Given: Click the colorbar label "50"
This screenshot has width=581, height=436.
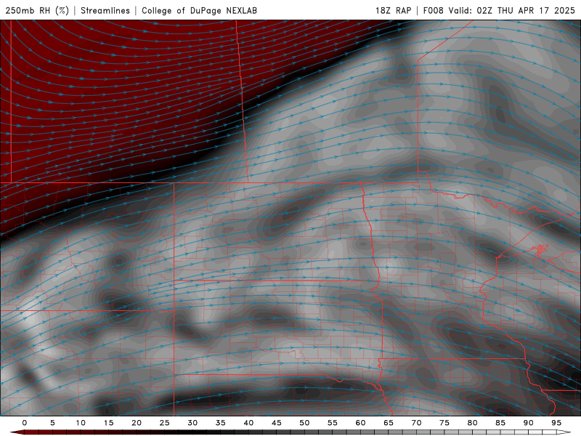Looking at the screenshot, I should tap(304, 423).
